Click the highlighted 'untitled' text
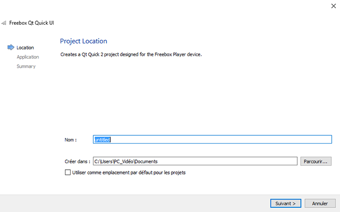The width and height of the screenshot is (340, 212). tap(102, 139)
